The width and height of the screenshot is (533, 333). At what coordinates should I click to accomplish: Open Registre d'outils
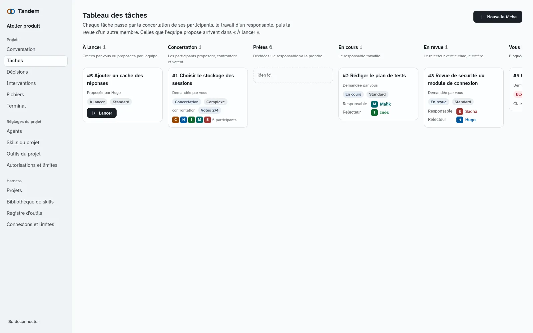[36, 213]
